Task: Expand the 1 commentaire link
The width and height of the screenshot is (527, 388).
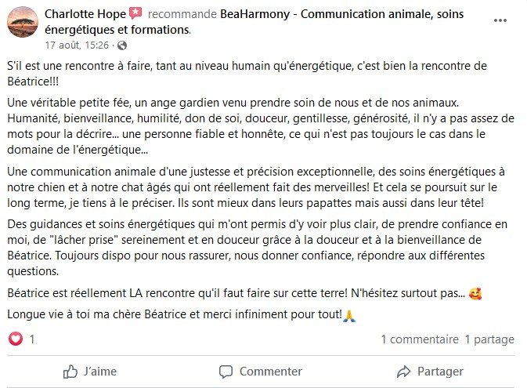Action: point(420,339)
